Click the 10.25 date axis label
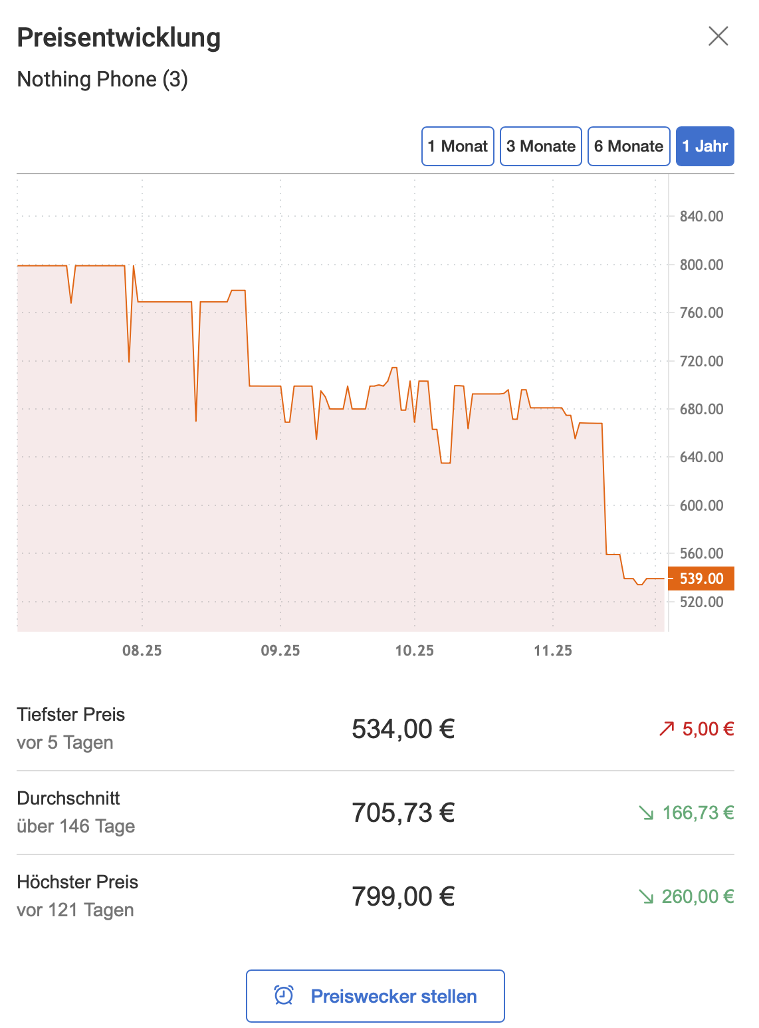This screenshot has width=759, height=1028. point(415,651)
